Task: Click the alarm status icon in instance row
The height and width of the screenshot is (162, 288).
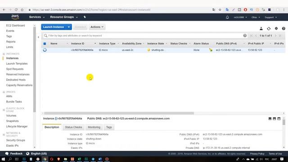Action: click(x=211, y=50)
